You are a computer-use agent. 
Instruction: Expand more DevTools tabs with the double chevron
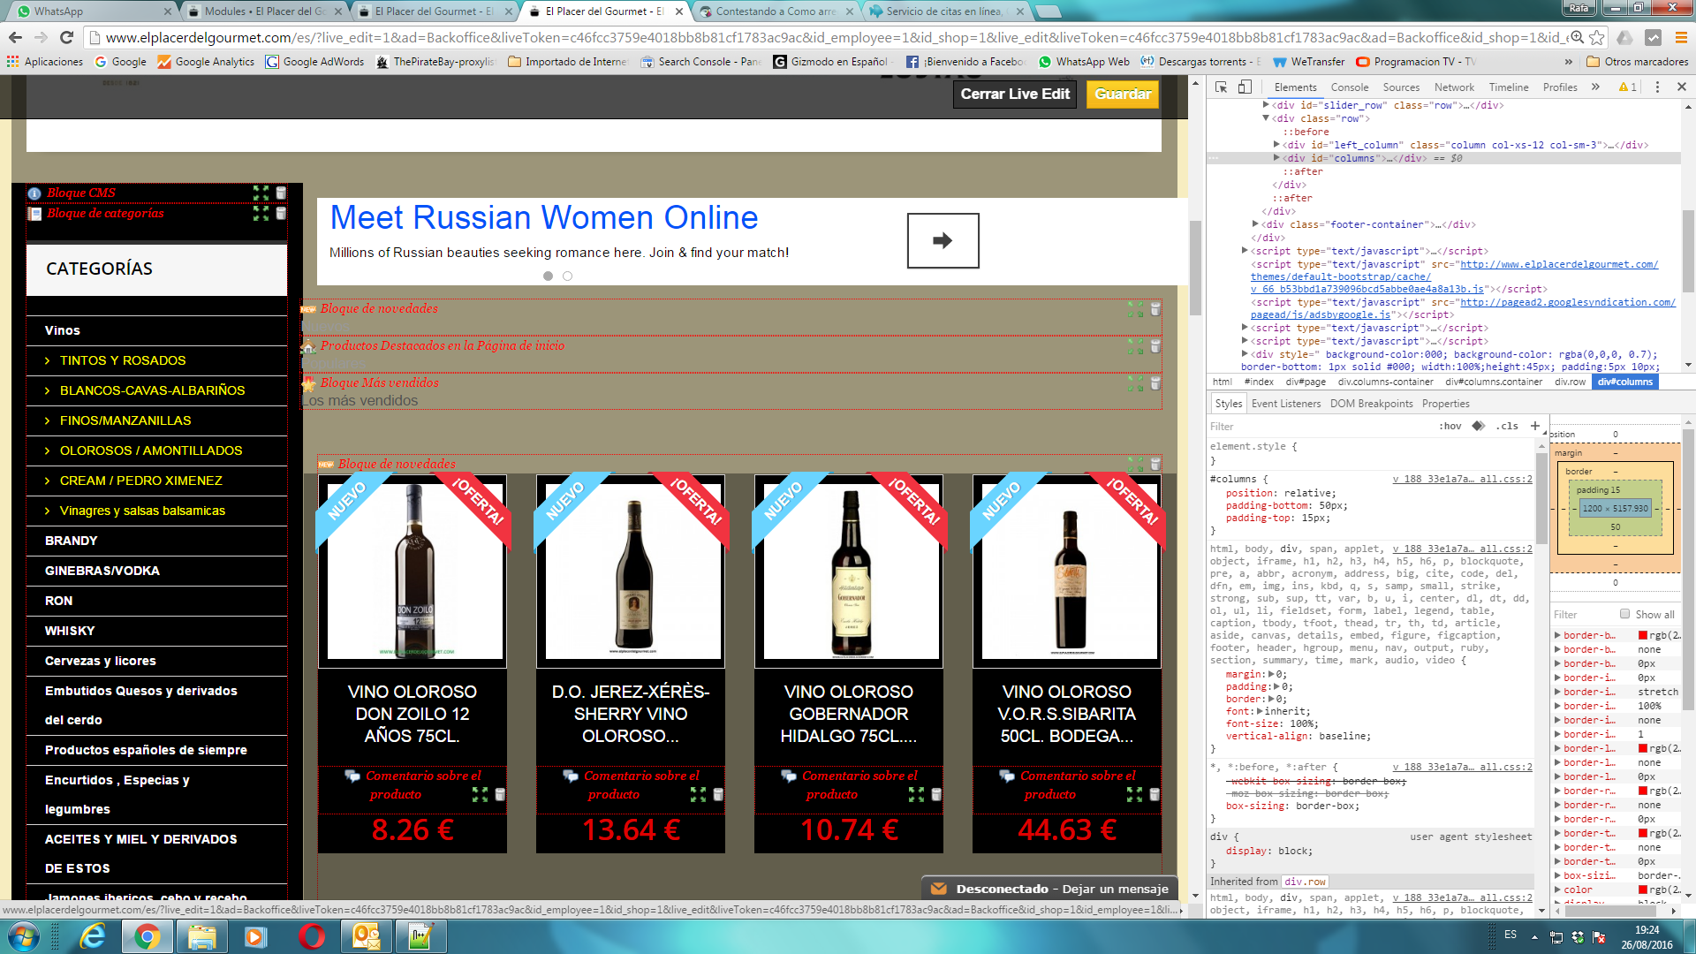pyautogui.click(x=1595, y=87)
